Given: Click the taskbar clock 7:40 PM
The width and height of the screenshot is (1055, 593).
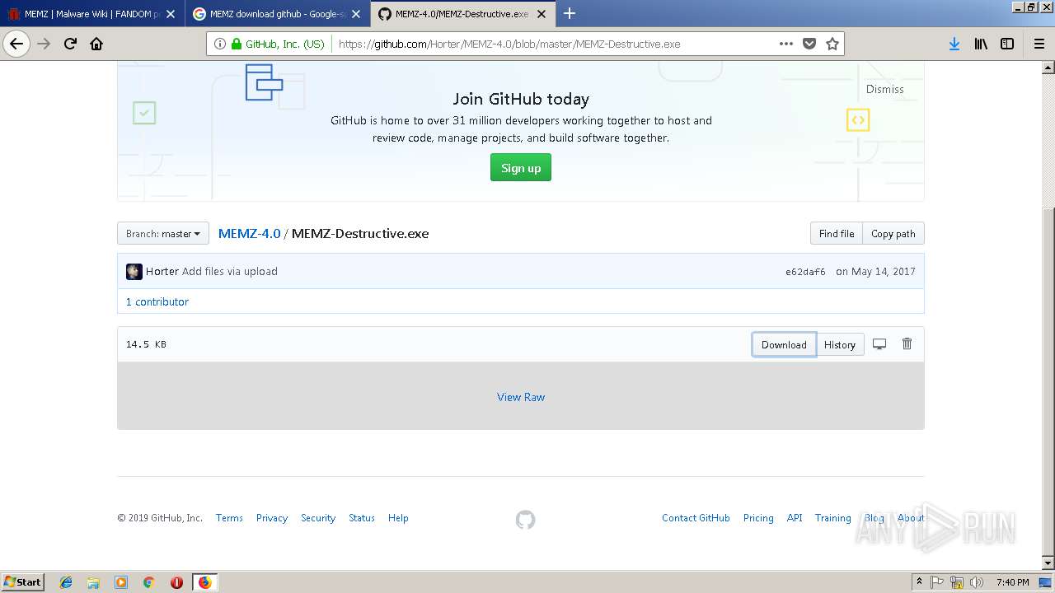Looking at the screenshot, I should click(1012, 582).
